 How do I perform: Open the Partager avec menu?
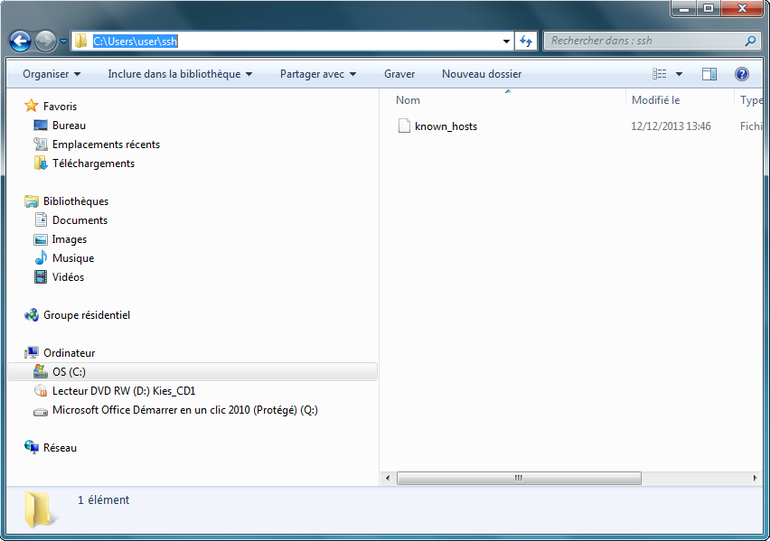coord(318,74)
